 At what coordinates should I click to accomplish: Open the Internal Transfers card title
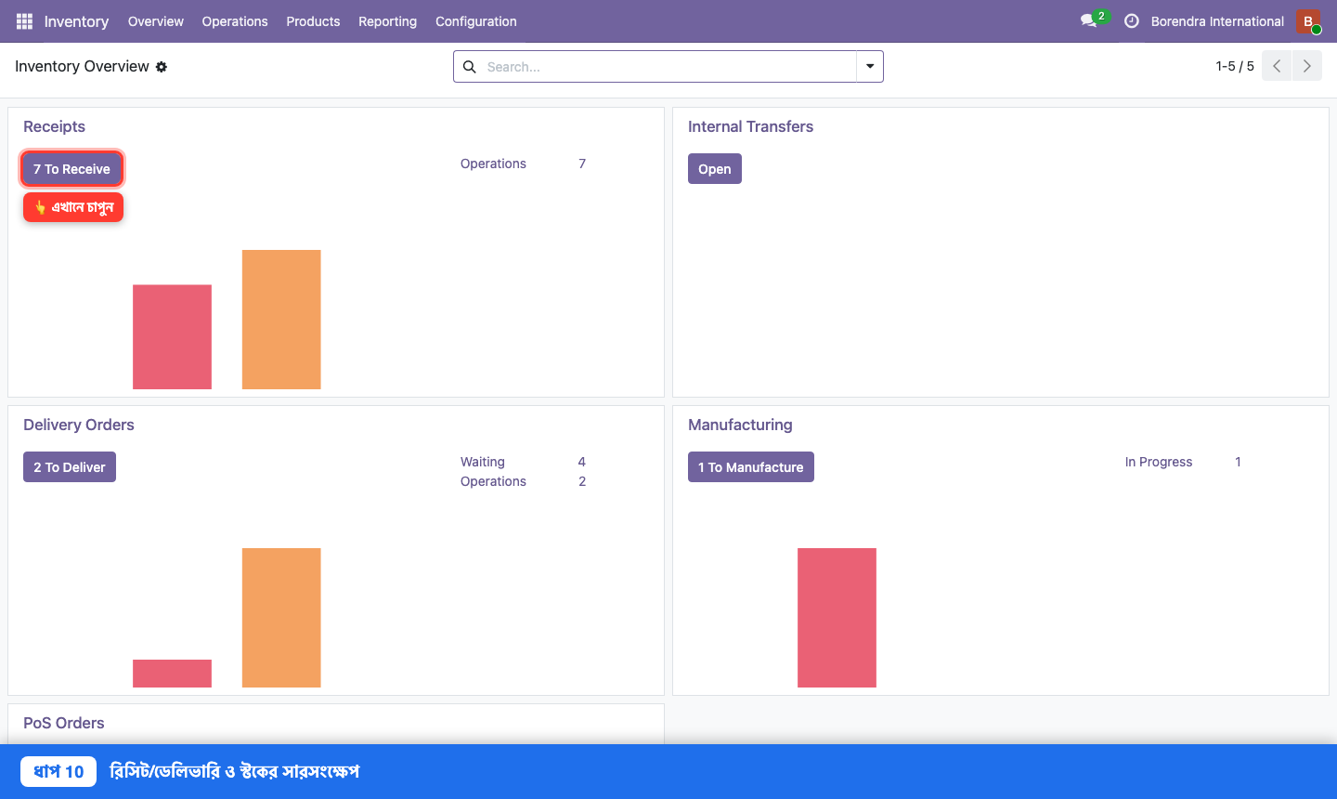(x=750, y=126)
